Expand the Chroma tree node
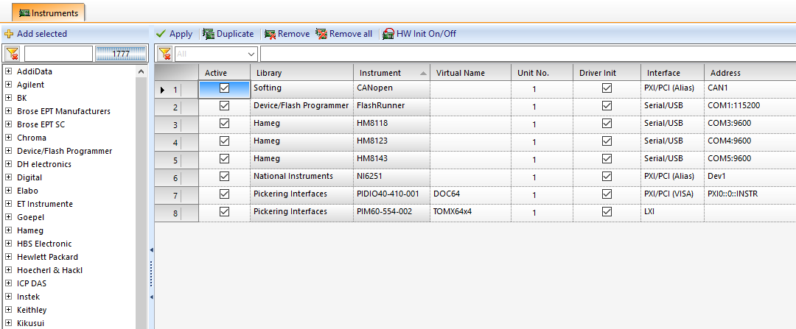The image size is (796, 329). tap(9, 138)
